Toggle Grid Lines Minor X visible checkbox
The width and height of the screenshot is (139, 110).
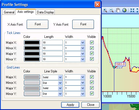(92, 82)
